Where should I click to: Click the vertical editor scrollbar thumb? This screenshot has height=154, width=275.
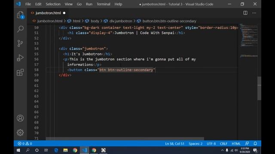(x=259, y=88)
